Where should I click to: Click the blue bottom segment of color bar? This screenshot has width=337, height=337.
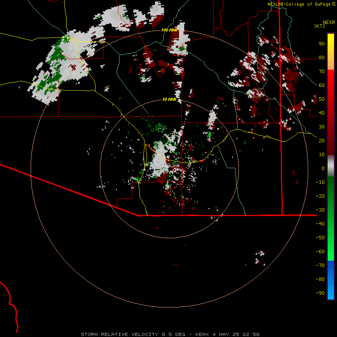pyautogui.click(x=331, y=280)
